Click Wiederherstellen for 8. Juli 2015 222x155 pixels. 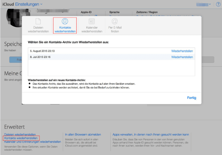(182, 57)
